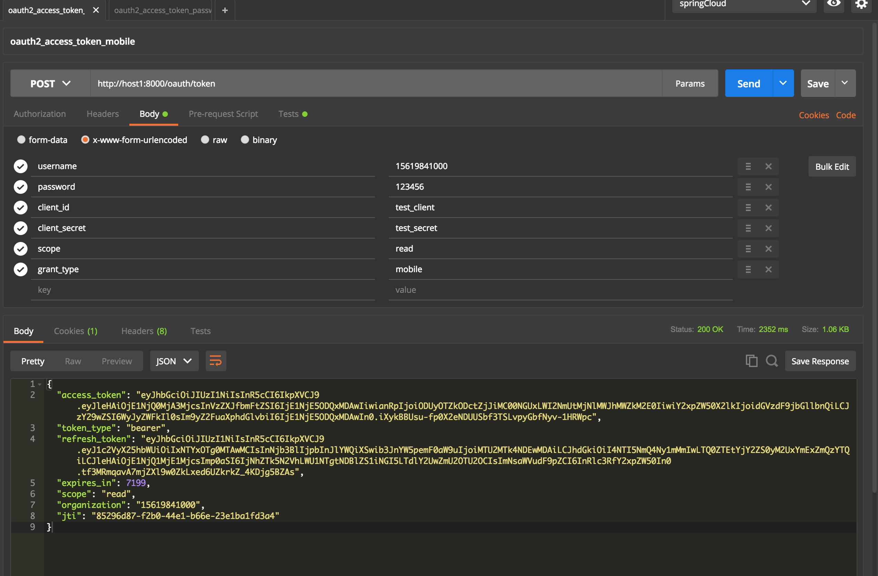Click the drag handle icon on username row
This screenshot has height=576, width=878.
748,166
